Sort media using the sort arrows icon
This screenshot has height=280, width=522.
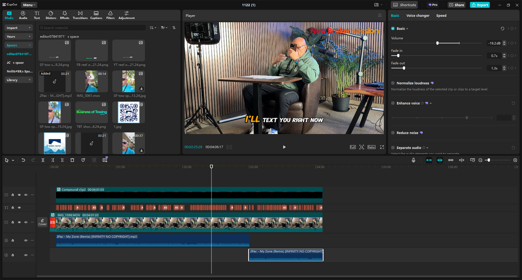pyautogui.click(x=174, y=28)
